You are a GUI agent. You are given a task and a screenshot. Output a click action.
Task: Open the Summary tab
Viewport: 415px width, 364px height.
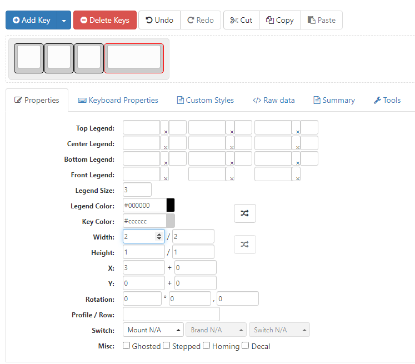(x=334, y=101)
